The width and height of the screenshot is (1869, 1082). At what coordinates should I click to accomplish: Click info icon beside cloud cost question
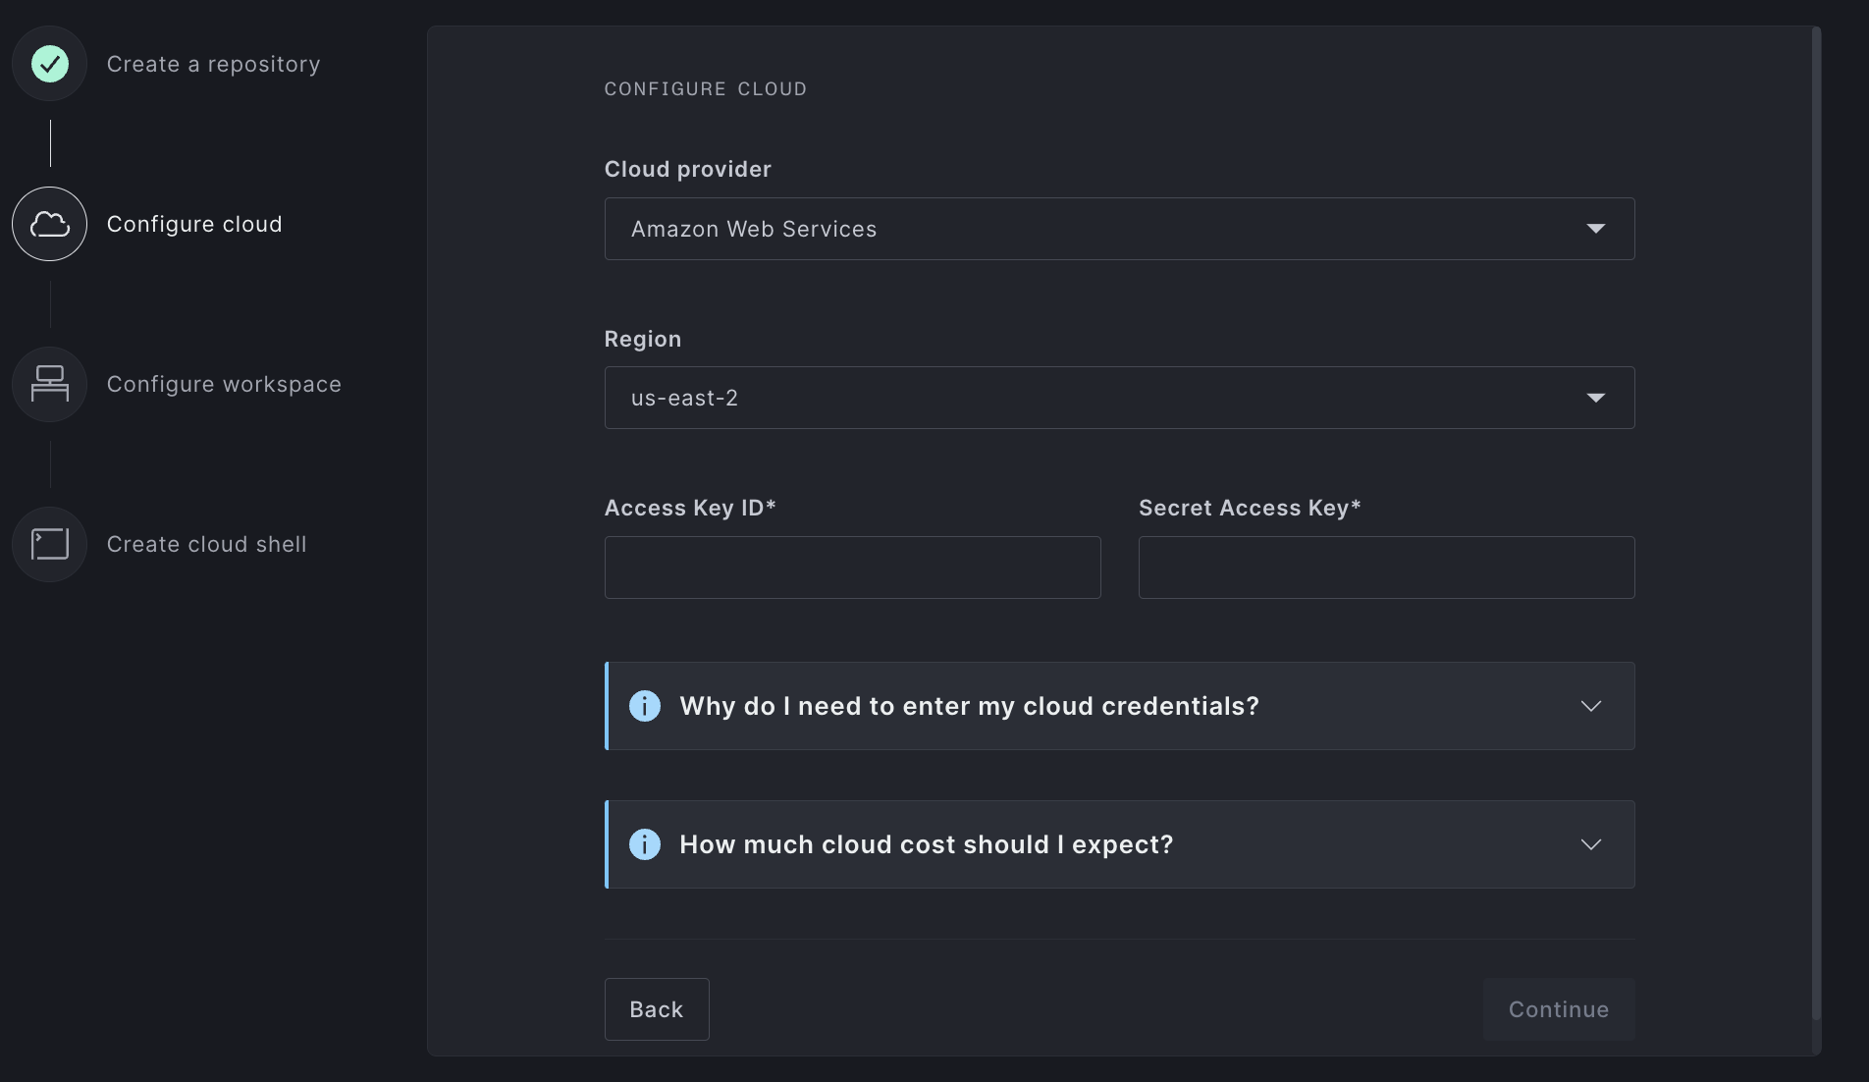[645, 844]
